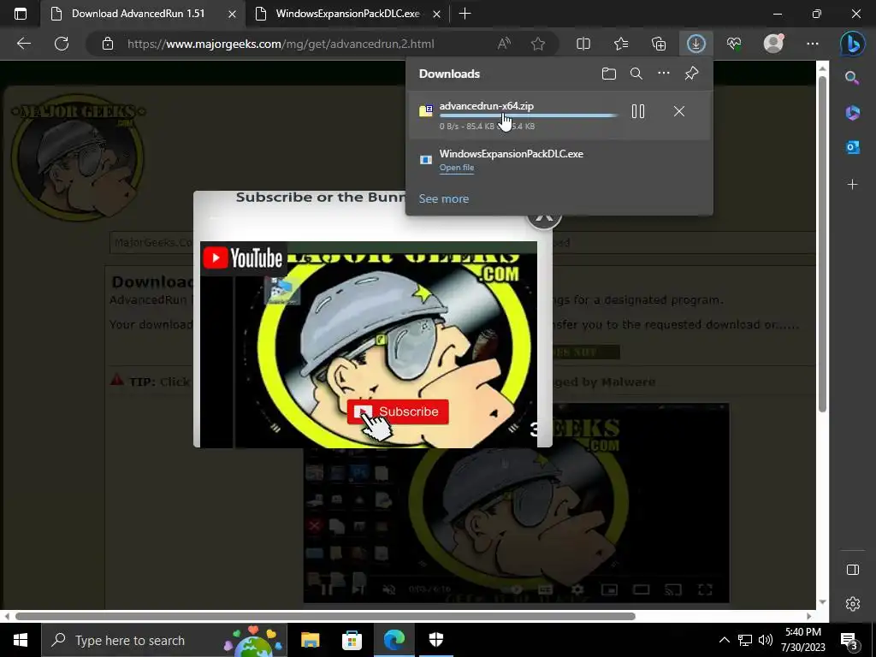This screenshot has height=657, width=876.
Task: Open a new browser tab
Action: coord(465,14)
